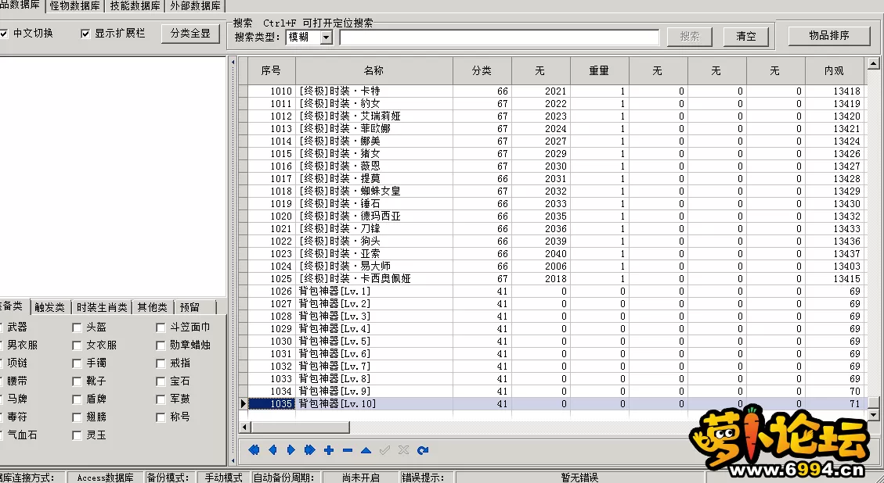
Task: Switch to 怪物数据库 tab
Action: point(74,6)
